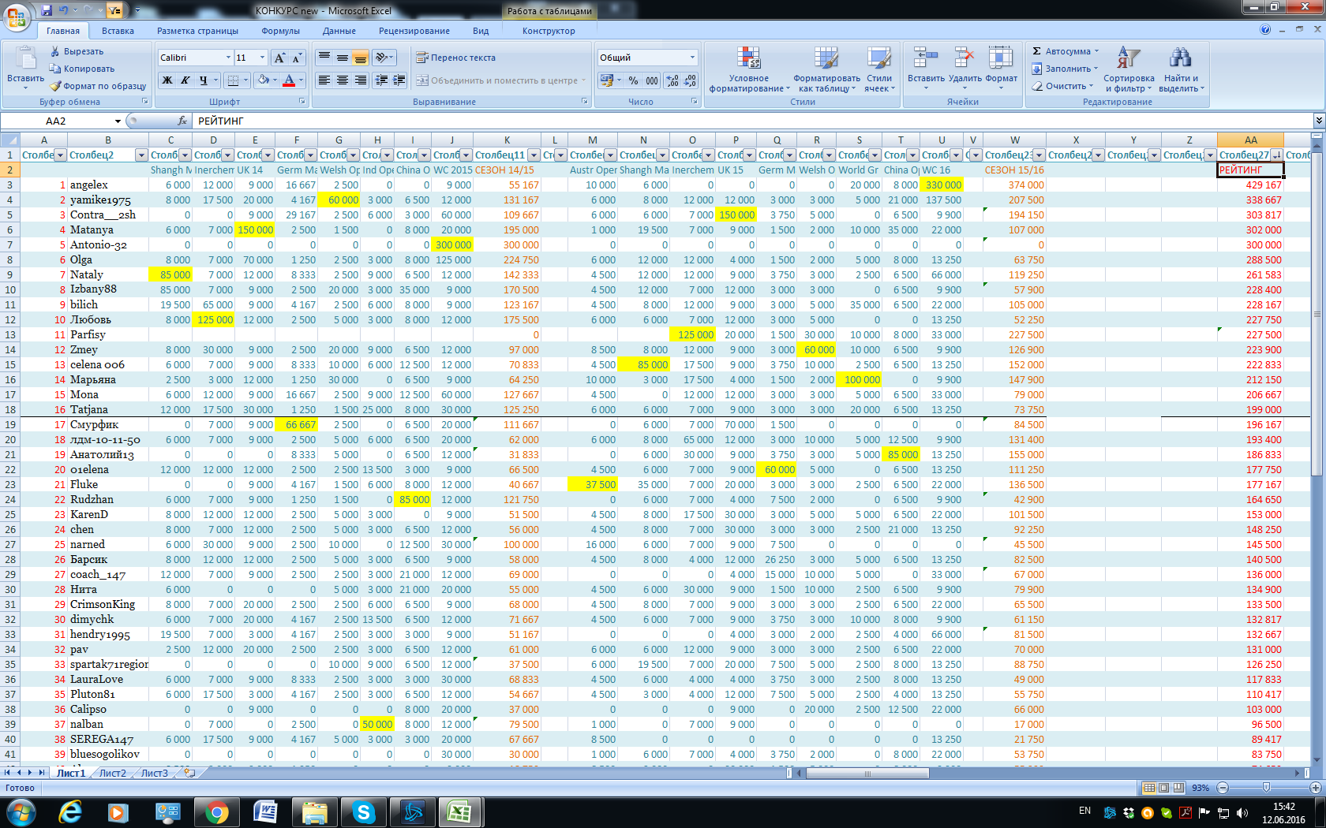Click the Find and Select binoculars icon

(x=1180, y=58)
